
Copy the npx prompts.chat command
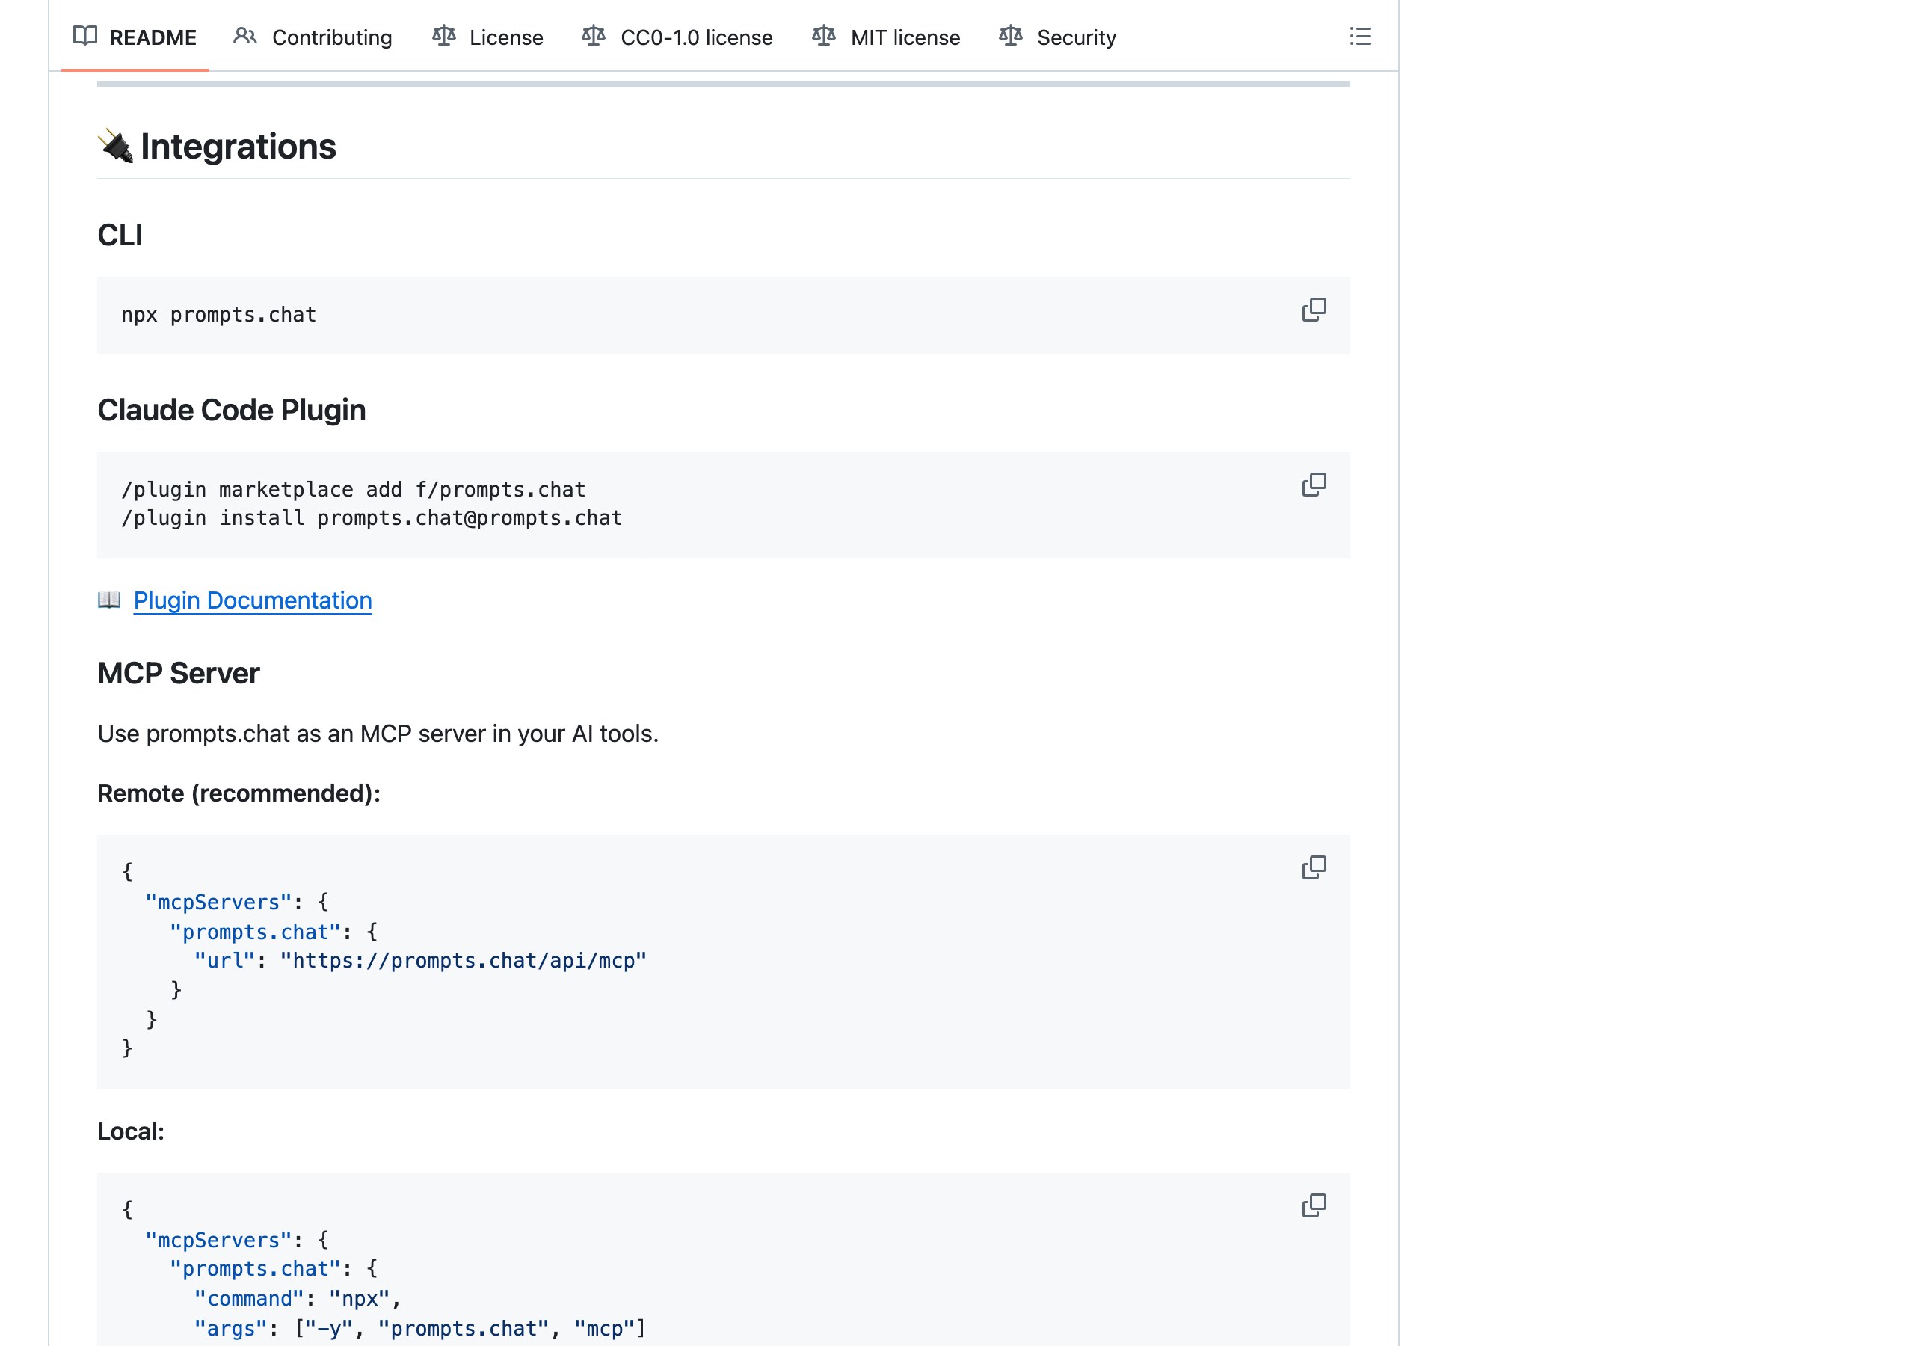pos(1314,310)
